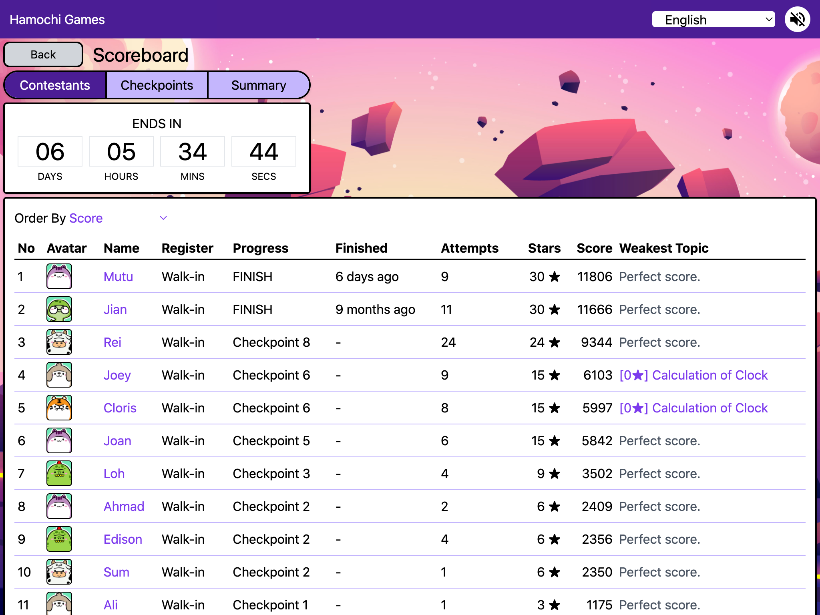Select the Contestants tab

click(55, 85)
